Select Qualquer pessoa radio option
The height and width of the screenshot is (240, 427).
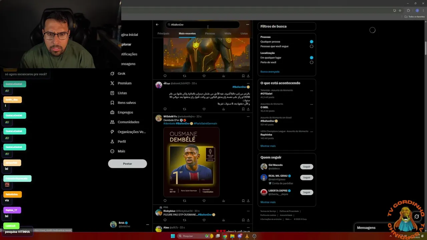tap(311, 42)
